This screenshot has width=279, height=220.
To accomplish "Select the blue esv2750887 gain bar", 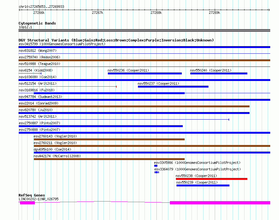I will click(x=101, y=126).
